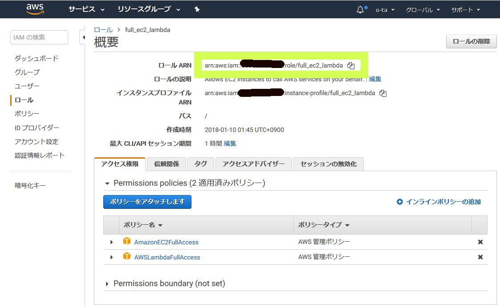The image size is (500, 307).
Task: Click インラインポリシーの追加 link
Action: (443, 202)
